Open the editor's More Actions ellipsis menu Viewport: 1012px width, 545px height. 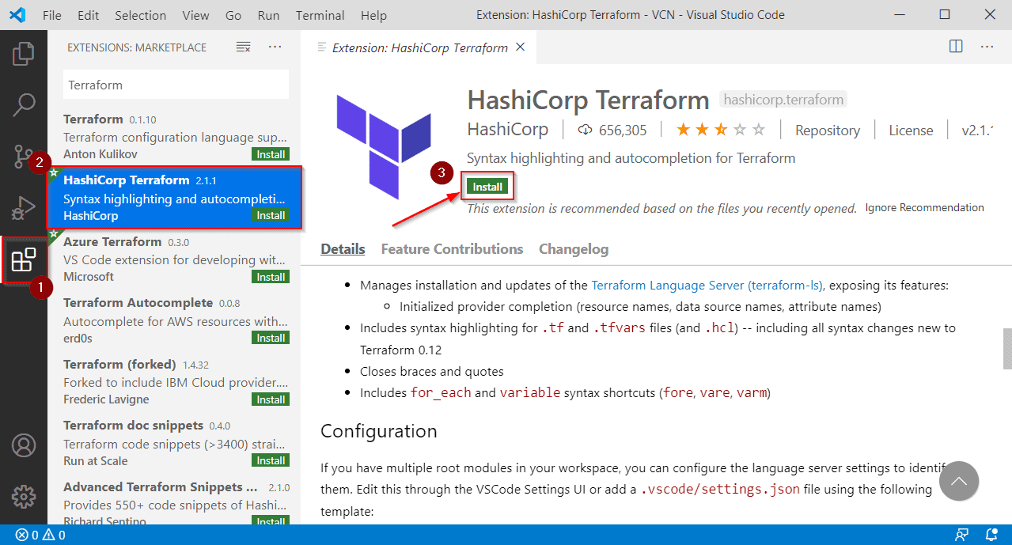click(987, 47)
